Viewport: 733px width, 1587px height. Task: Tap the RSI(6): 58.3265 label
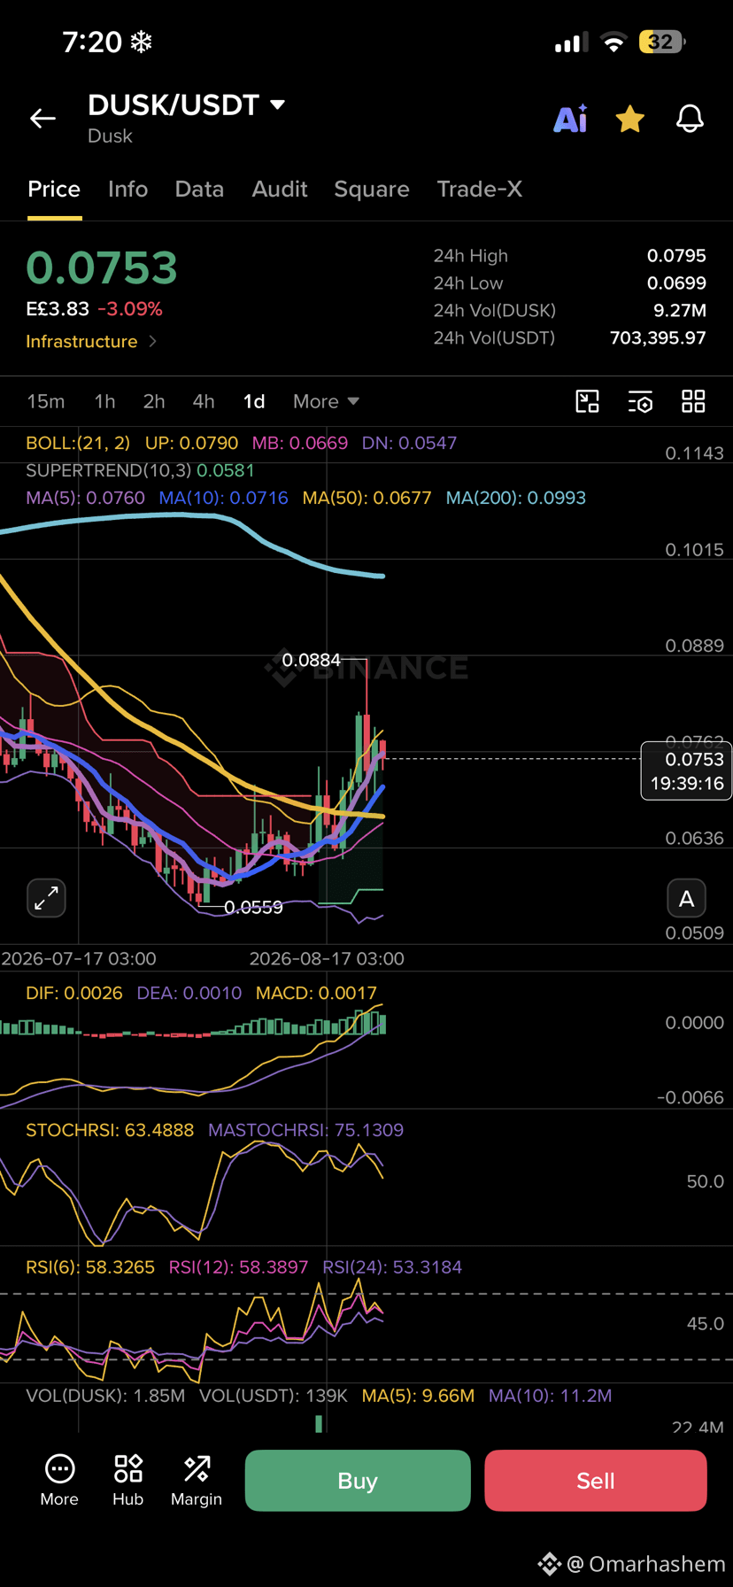click(90, 1267)
